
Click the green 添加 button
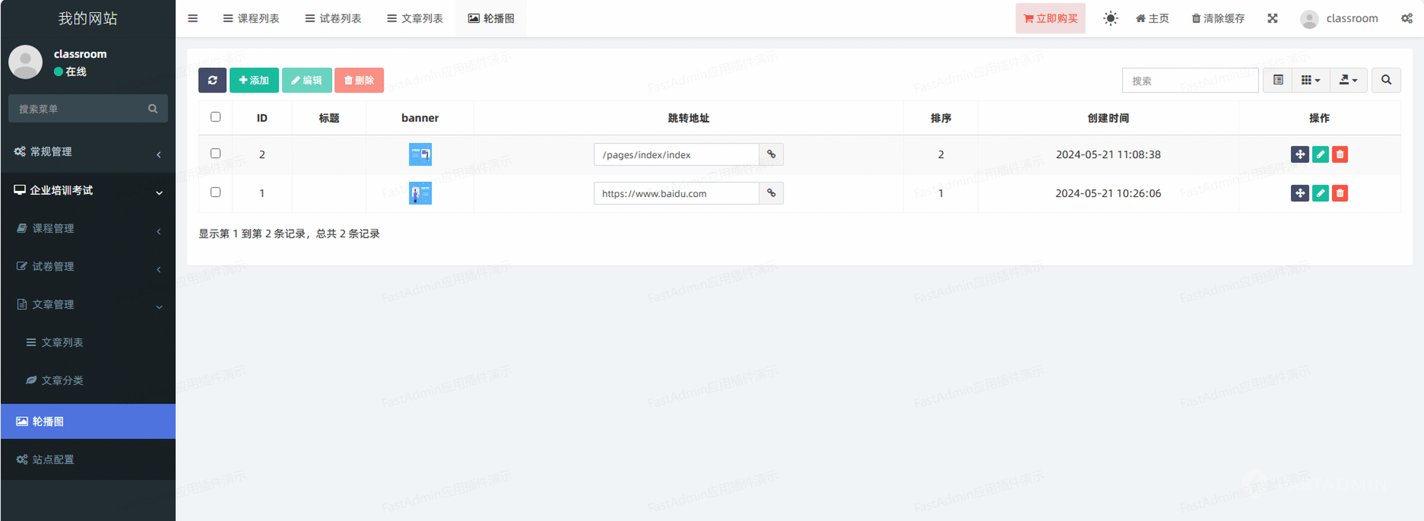pos(253,80)
